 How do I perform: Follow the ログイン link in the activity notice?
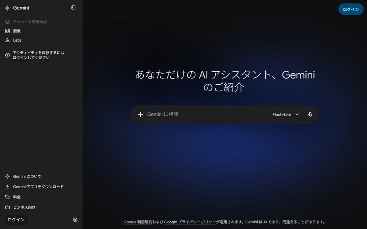coord(20,58)
